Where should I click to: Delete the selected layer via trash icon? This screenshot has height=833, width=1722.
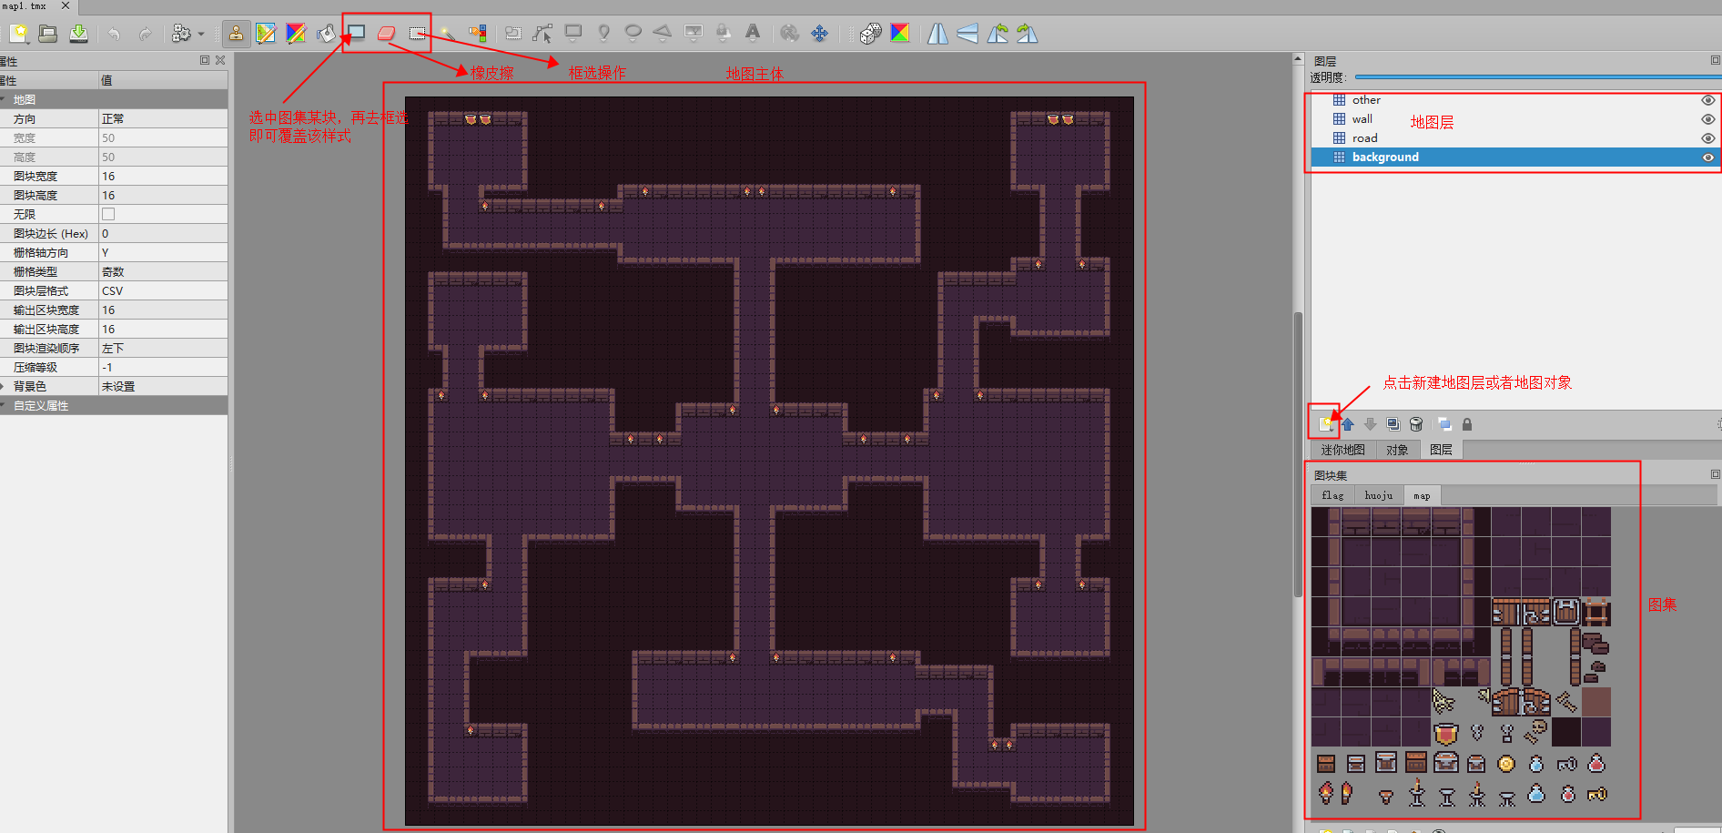[x=1416, y=423]
